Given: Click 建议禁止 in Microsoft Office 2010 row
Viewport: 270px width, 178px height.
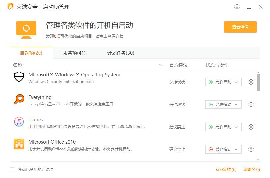Looking at the screenshot, I should coord(177,149).
